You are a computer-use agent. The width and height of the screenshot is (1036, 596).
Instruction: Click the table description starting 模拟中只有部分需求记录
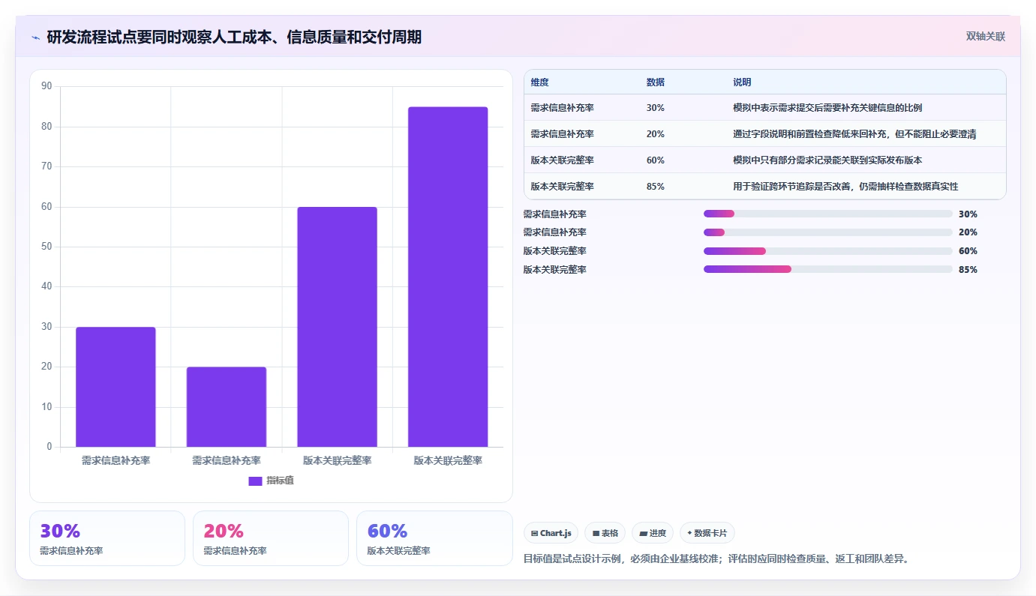point(827,160)
